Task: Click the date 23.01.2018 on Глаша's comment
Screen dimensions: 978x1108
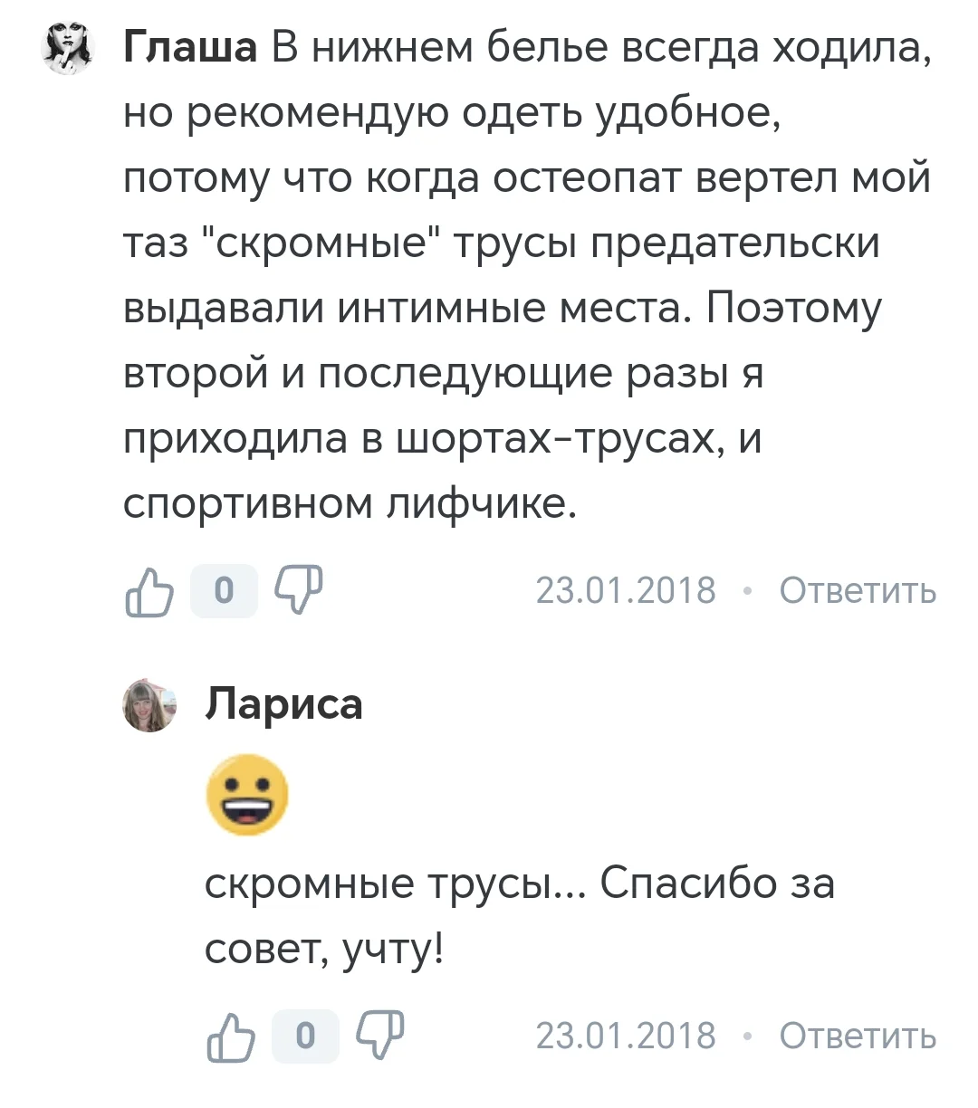Action: pyautogui.click(x=627, y=591)
